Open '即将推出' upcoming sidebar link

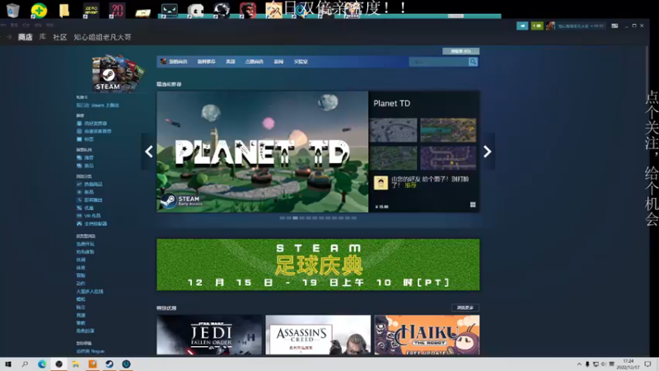(93, 200)
